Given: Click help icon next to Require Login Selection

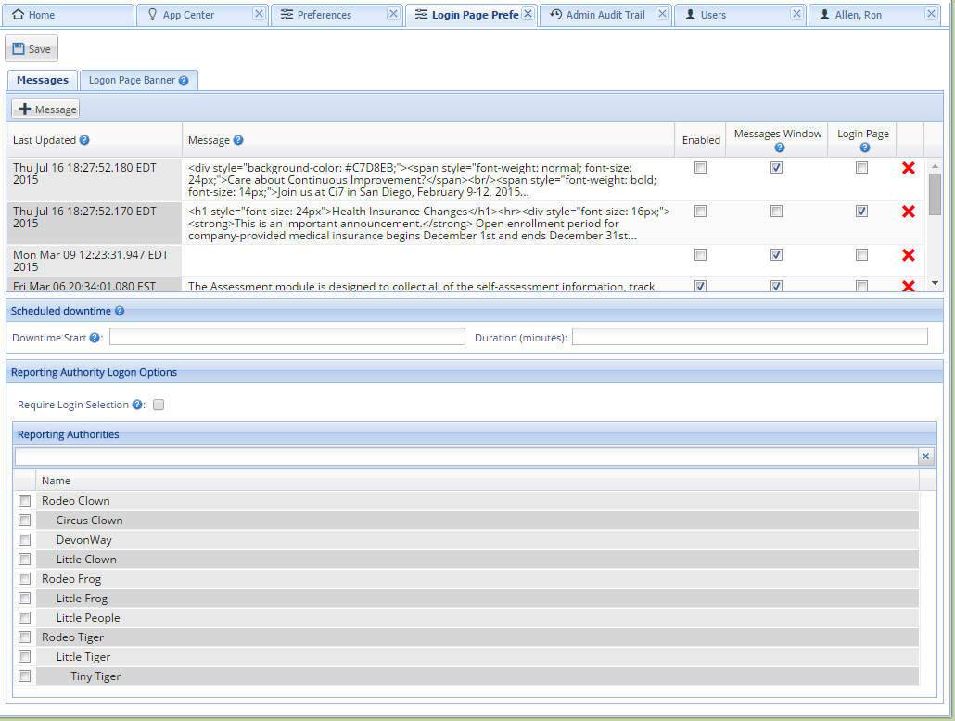Looking at the screenshot, I should click(x=137, y=405).
